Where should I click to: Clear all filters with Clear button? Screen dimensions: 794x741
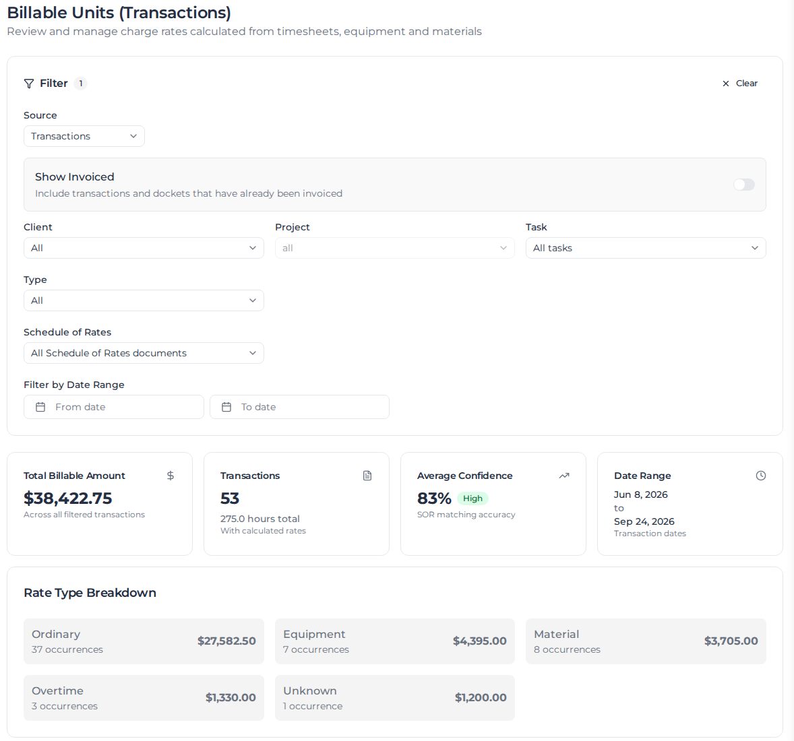(x=740, y=84)
